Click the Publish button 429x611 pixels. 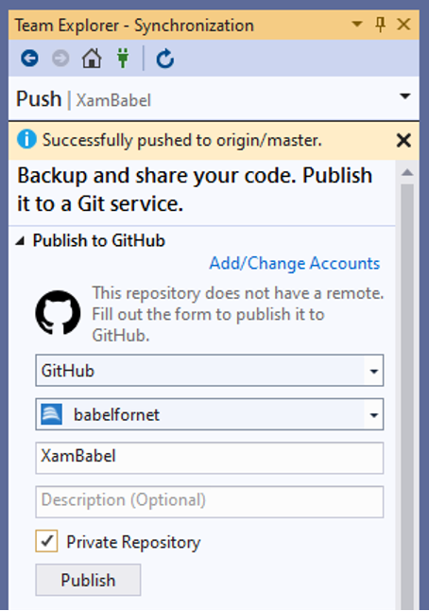[88, 580]
